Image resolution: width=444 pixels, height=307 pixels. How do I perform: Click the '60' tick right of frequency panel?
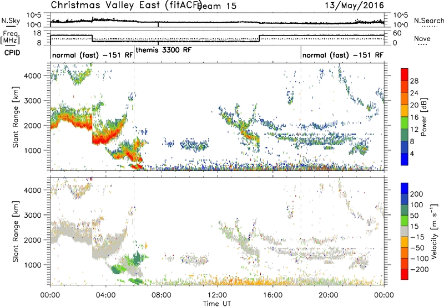[x=397, y=33]
